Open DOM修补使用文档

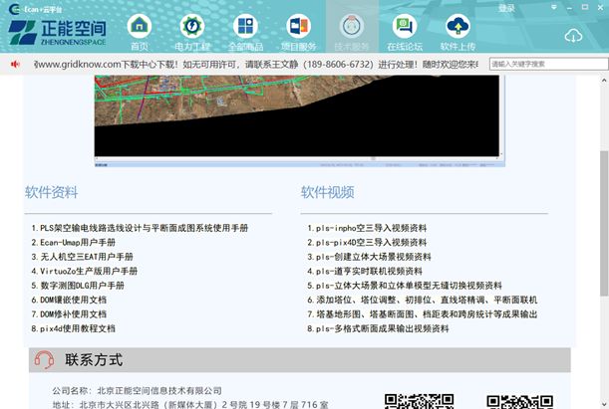69,314
